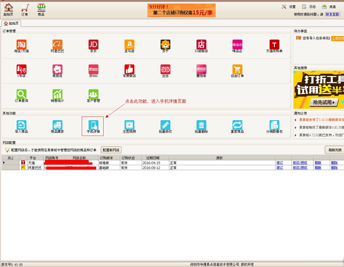Click 修改/授权 for the 天猫 shop

click(x=300, y=163)
